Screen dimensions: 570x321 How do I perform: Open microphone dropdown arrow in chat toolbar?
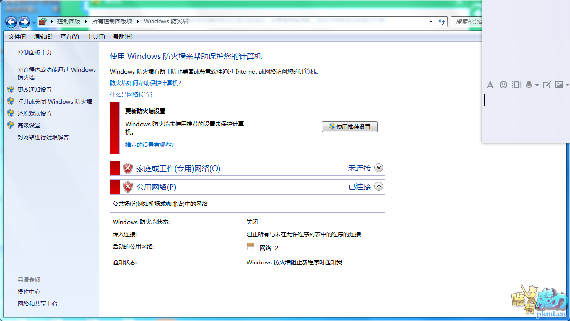(x=537, y=85)
